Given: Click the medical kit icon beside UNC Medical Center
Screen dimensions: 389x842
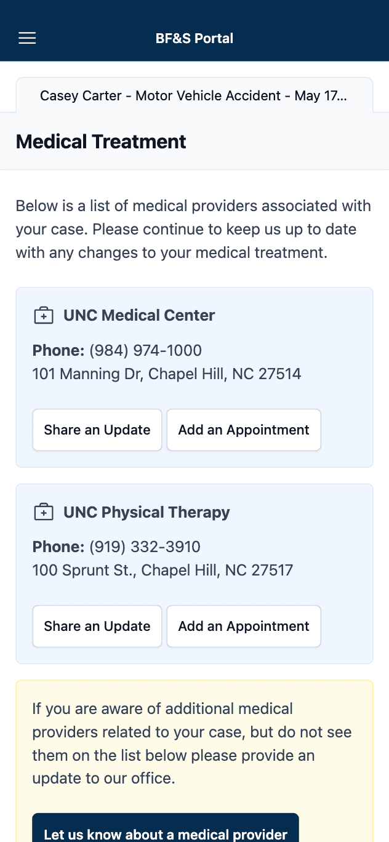Looking at the screenshot, I should pyautogui.click(x=43, y=316).
